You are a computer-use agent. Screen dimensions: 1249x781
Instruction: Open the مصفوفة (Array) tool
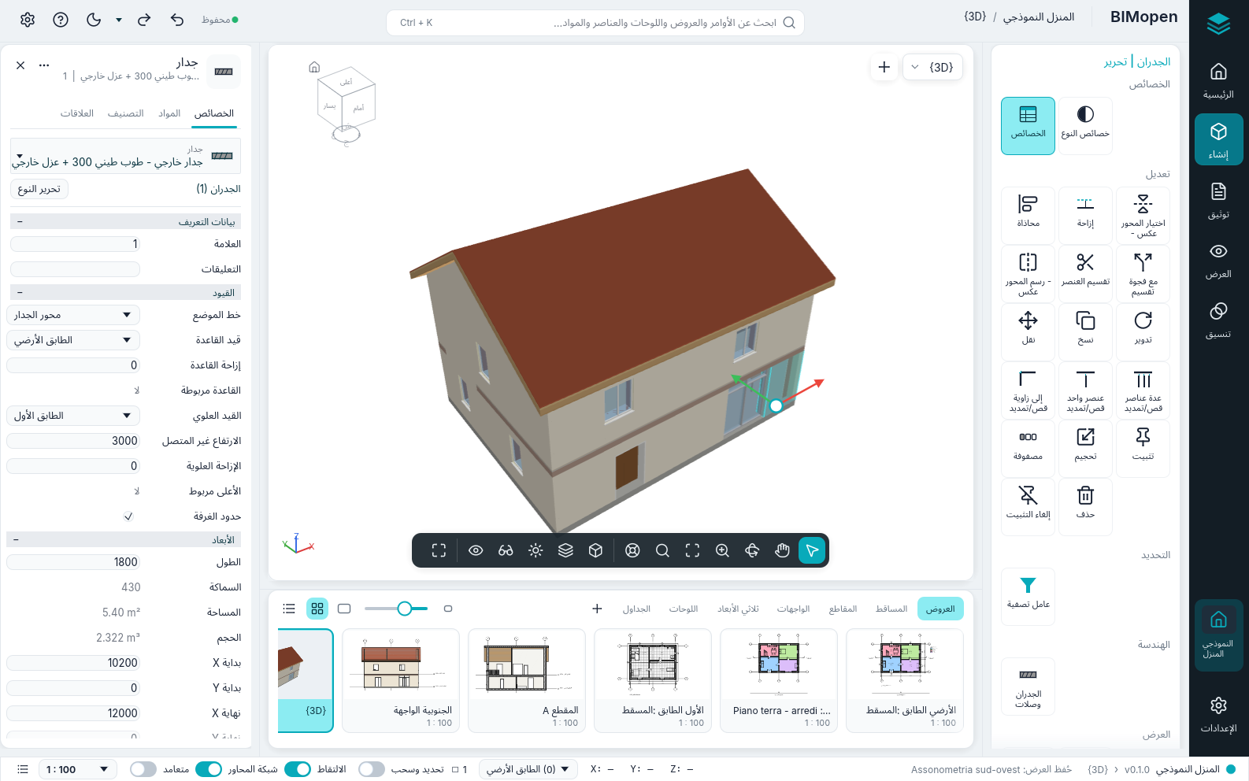point(1028,448)
